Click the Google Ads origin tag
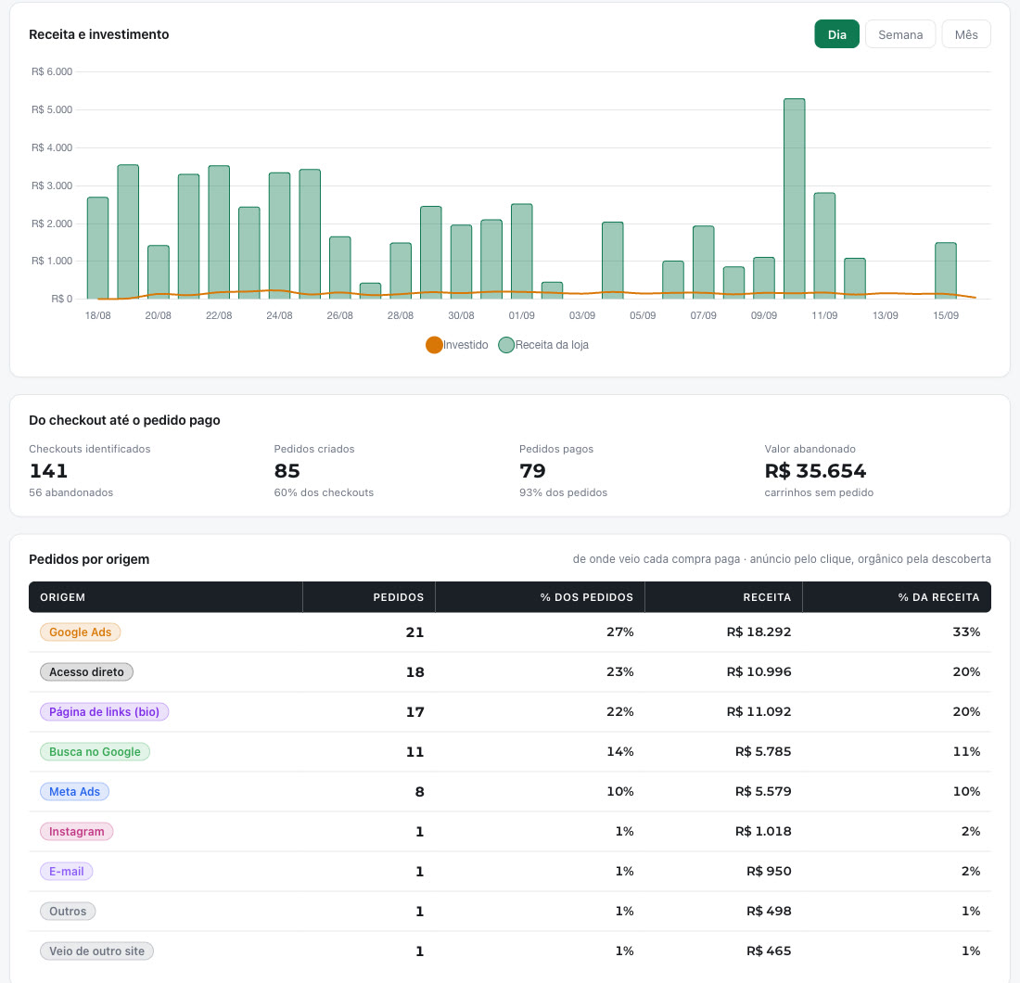The width and height of the screenshot is (1020, 983). [x=80, y=632]
